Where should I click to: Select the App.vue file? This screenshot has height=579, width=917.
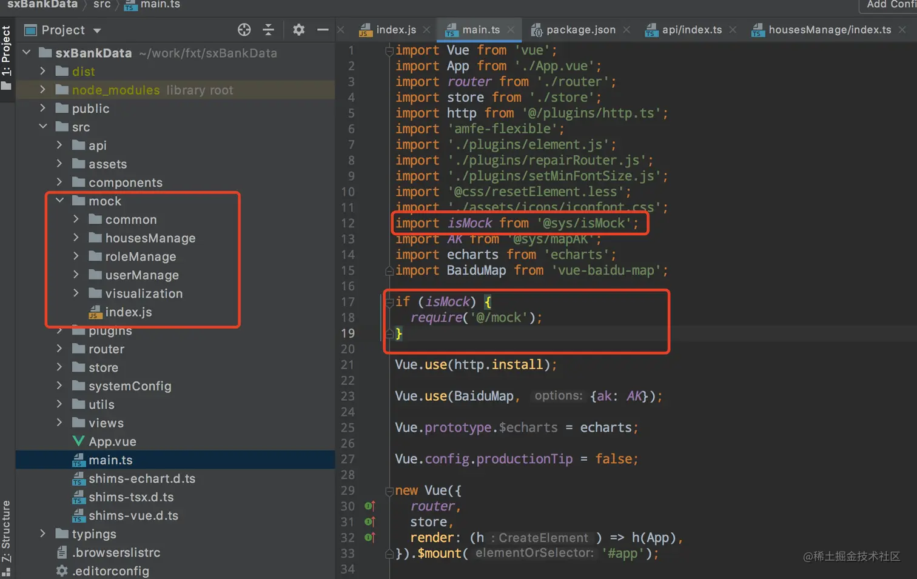click(x=104, y=441)
